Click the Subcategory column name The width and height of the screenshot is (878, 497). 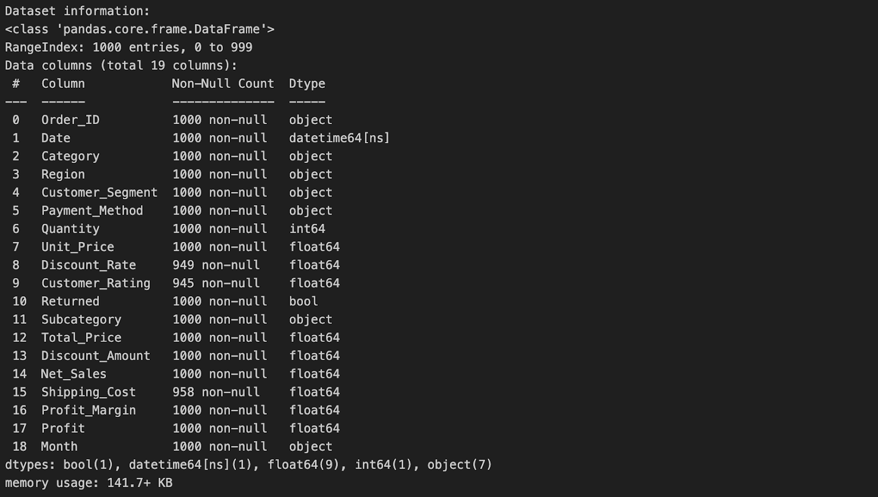tap(81, 319)
